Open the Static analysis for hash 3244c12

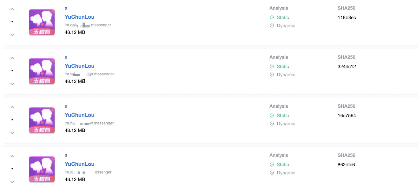point(283,67)
